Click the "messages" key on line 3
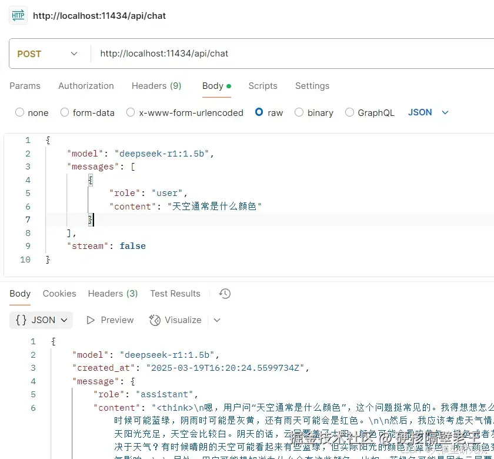The height and width of the screenshot is (459, 494). pyautogui.click(x=93, y=167)
